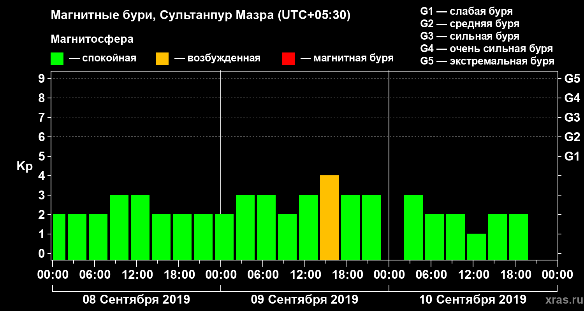Image resolution: width=584 pixels, height=311 pixels.
Task: Click the Kp 3 bar just before 12:00 on 08 September
Action: click(119, 227)
